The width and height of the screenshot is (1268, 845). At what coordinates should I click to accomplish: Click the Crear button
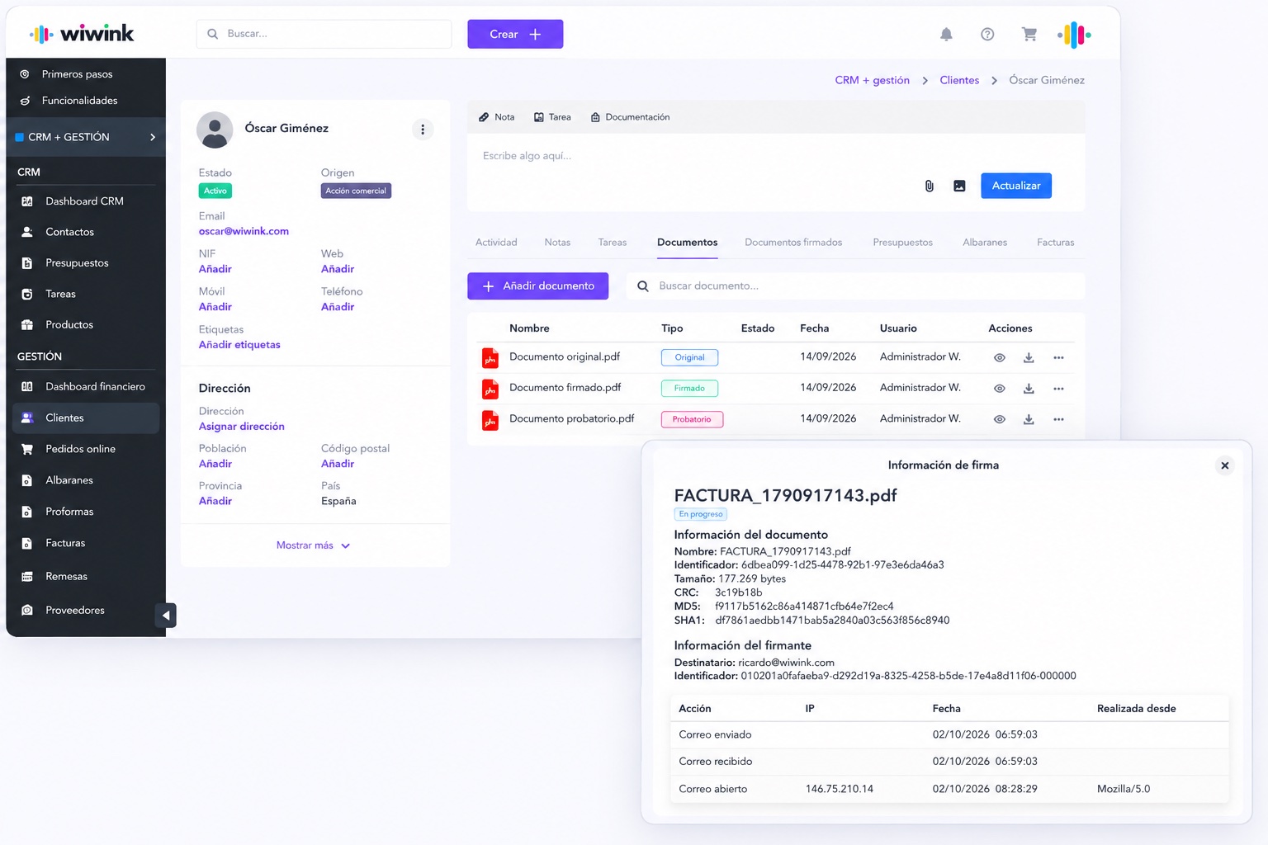click(x=515, y=34)
